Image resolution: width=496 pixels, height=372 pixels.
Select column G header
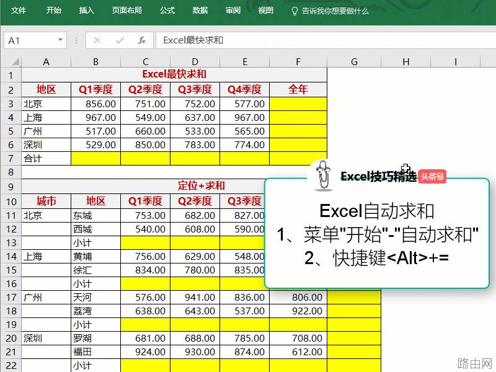point(354,61)
